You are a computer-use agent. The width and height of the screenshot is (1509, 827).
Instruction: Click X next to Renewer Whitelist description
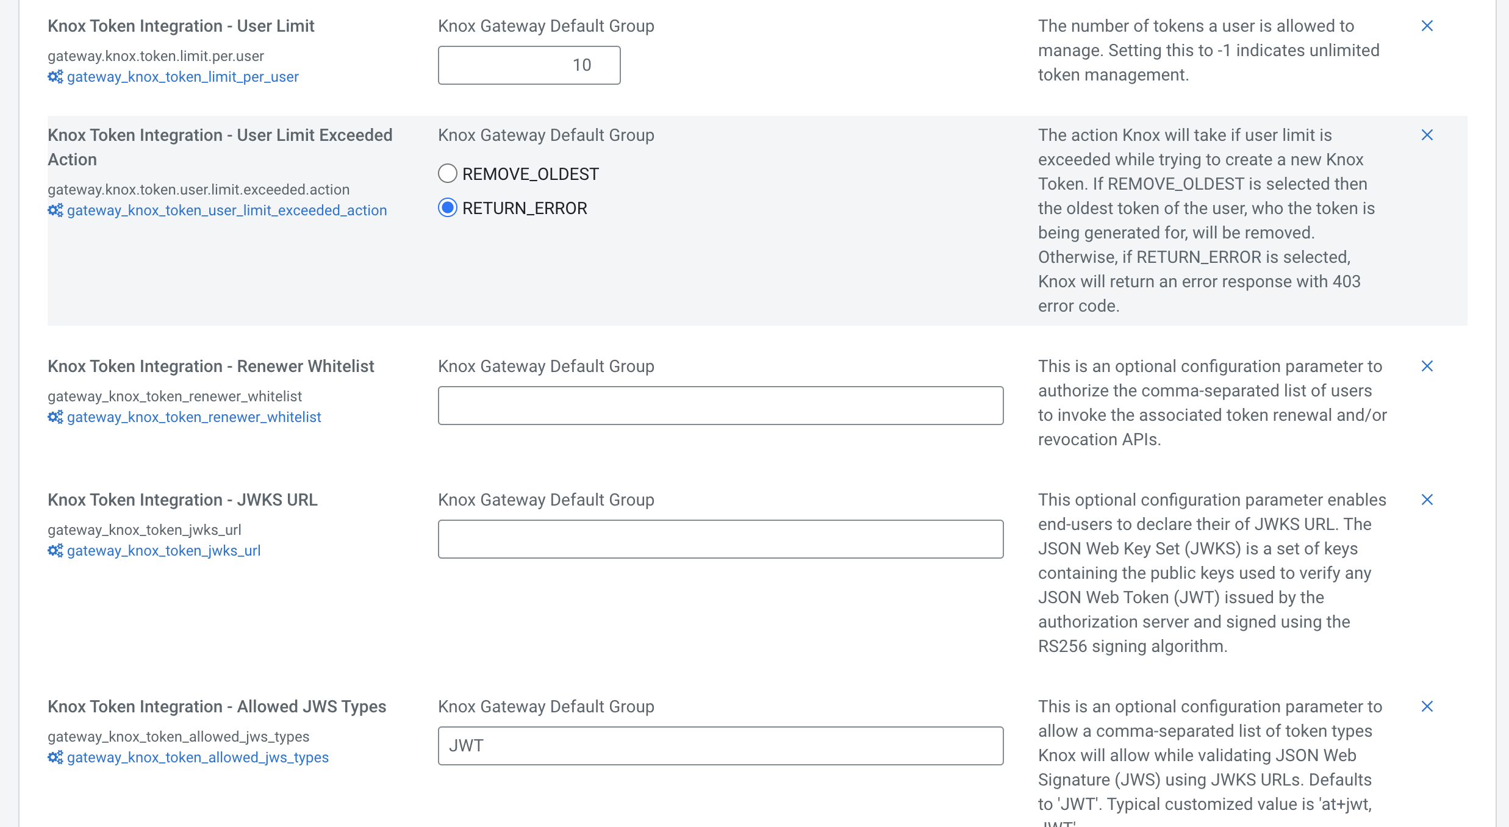click(1427, 366)
